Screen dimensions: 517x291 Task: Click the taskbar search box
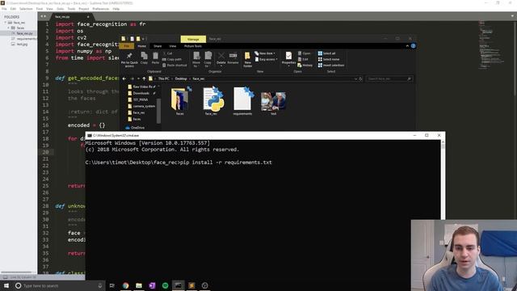(59, 285)
